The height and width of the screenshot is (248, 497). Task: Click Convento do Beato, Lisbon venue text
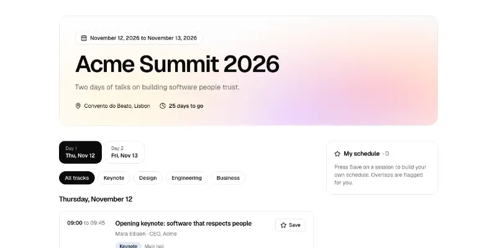click(117, 106)
